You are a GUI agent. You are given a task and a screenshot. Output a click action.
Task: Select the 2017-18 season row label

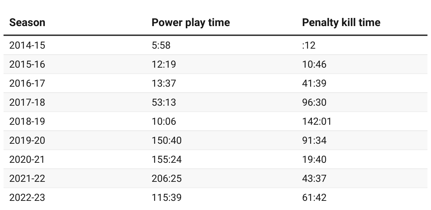(27, 102)
